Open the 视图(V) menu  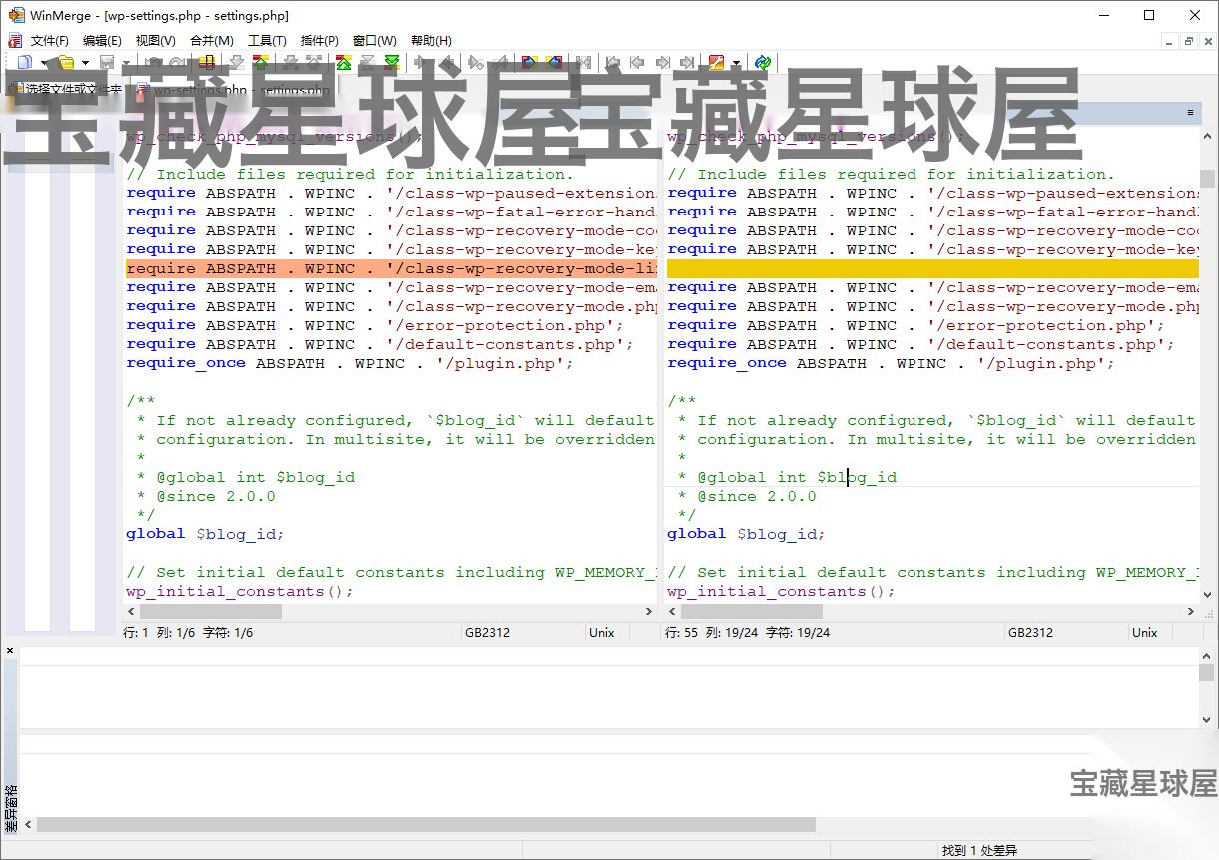(x=156, y=41)
